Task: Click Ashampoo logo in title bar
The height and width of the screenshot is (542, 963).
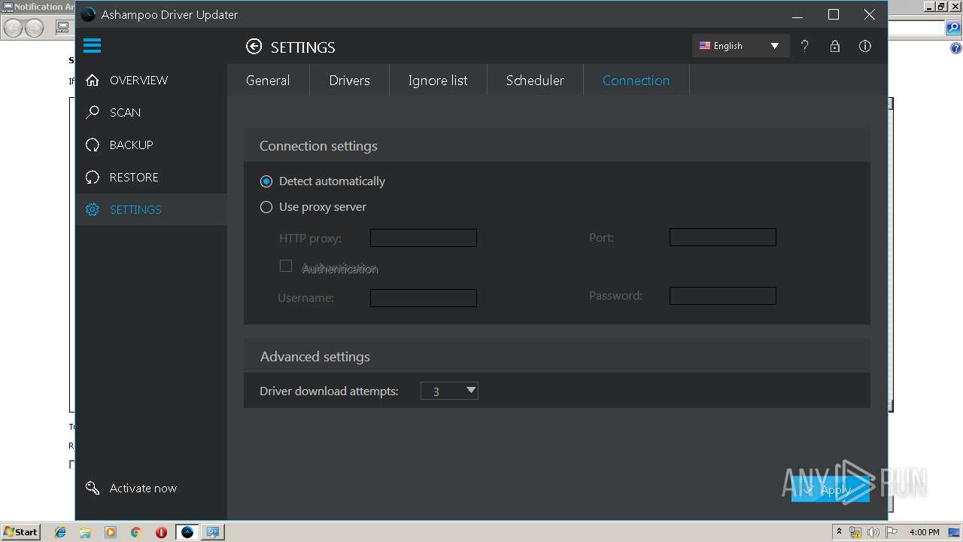Action: tap(89, 14)
